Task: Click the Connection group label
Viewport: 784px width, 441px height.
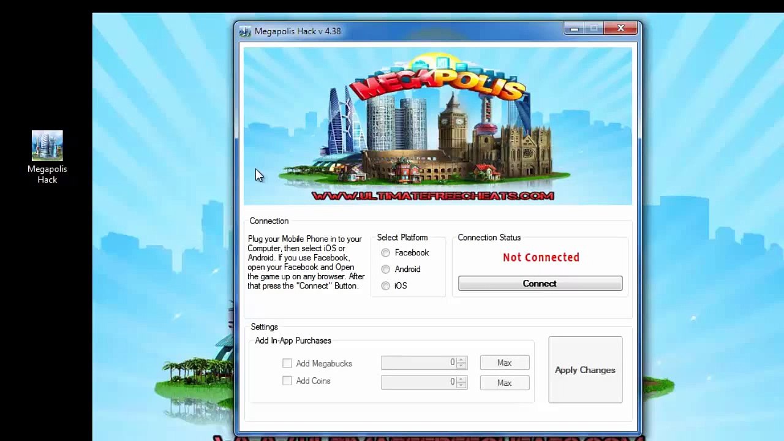Action: tap(269, 221)
